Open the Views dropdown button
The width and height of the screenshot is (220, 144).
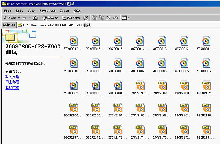click(125, 18)
